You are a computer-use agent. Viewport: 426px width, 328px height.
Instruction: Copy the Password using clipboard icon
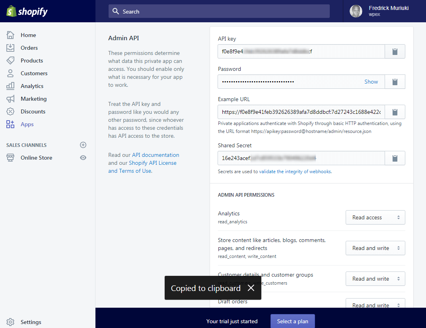click(x=395, y=82)
